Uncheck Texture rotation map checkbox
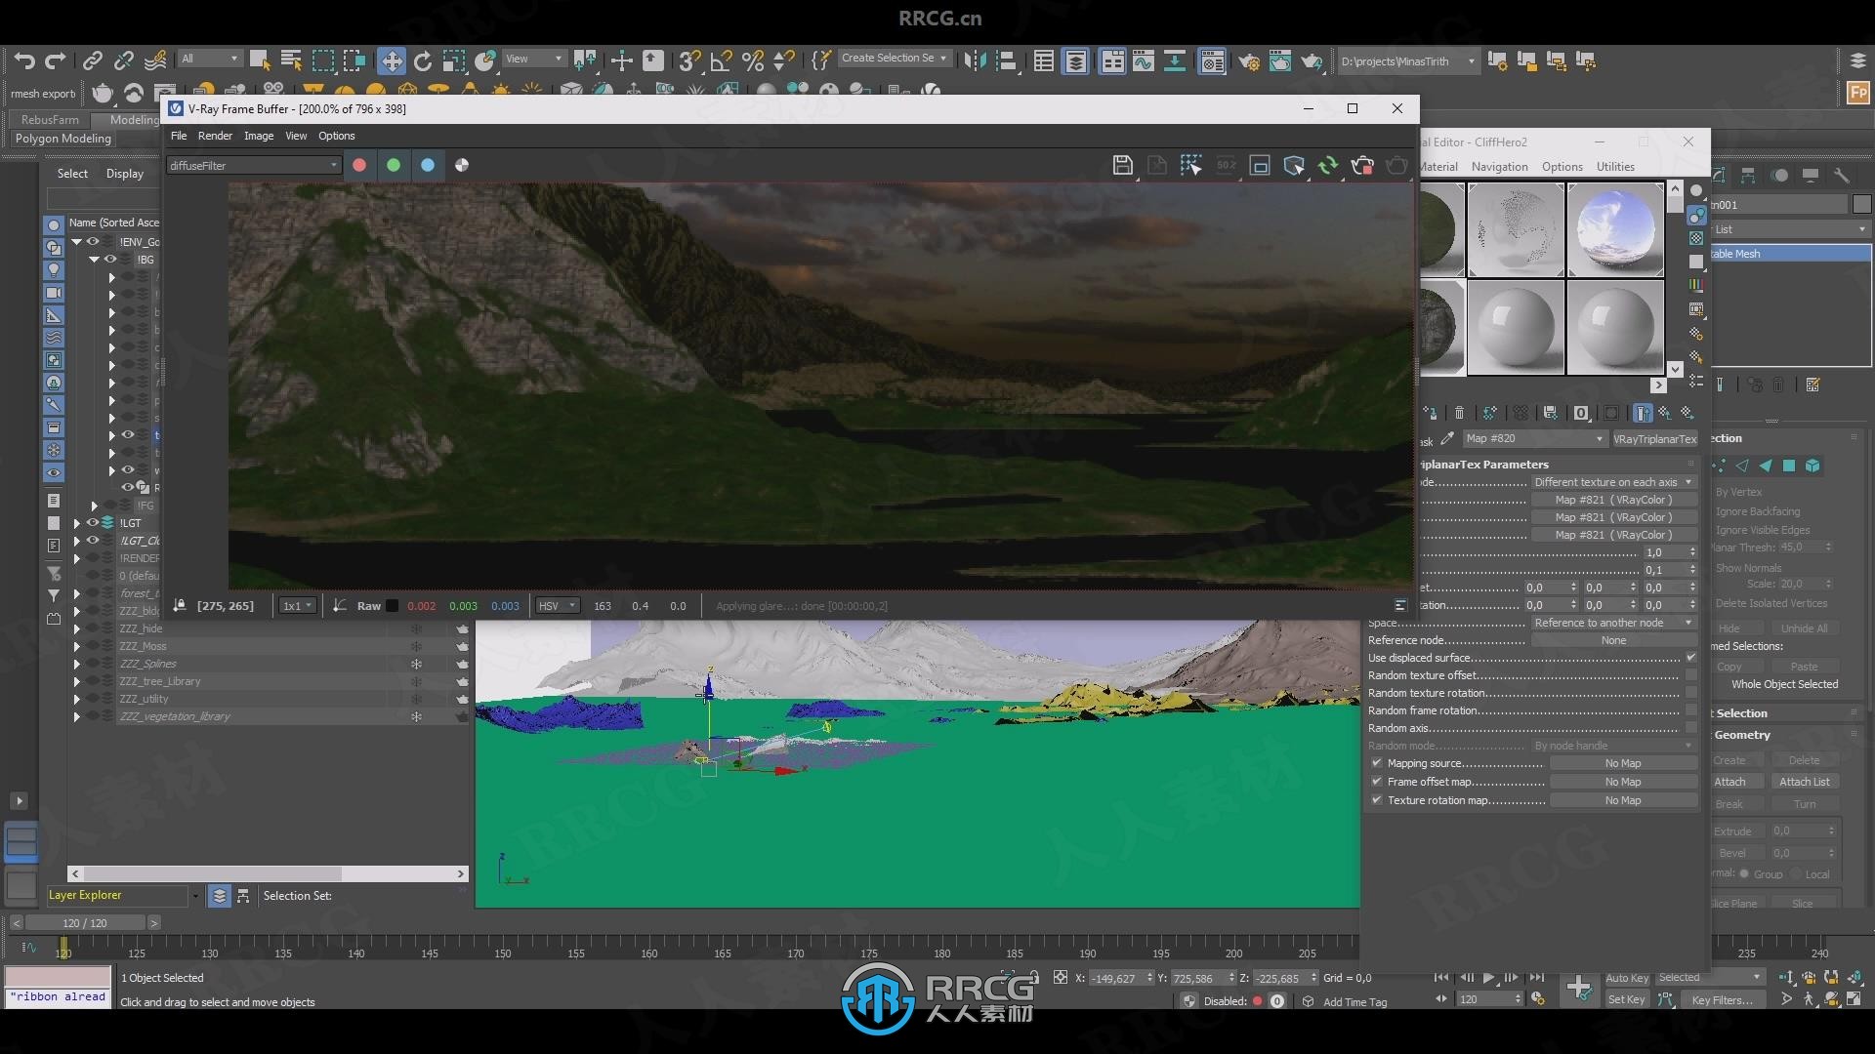1875x1054 pixels. click(1376, 800)
